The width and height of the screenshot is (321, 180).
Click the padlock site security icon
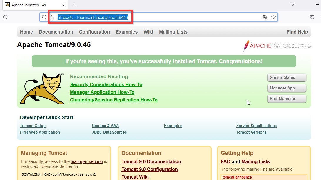pyautogui.click(x=52, y=17)
